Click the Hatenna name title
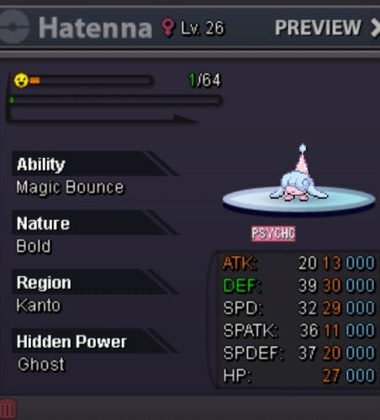380x420 pixels. coord(96,28)
